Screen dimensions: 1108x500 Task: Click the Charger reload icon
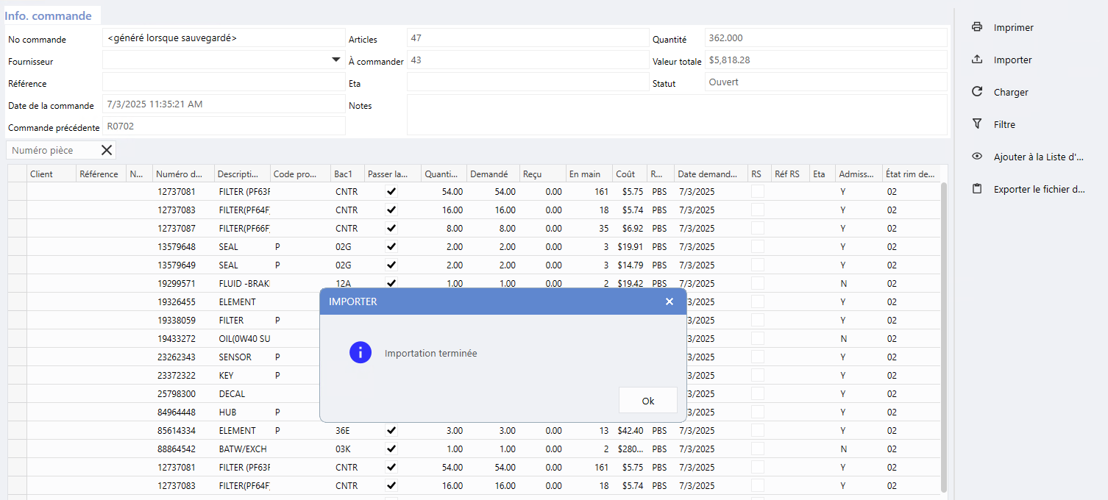point(977,92)
